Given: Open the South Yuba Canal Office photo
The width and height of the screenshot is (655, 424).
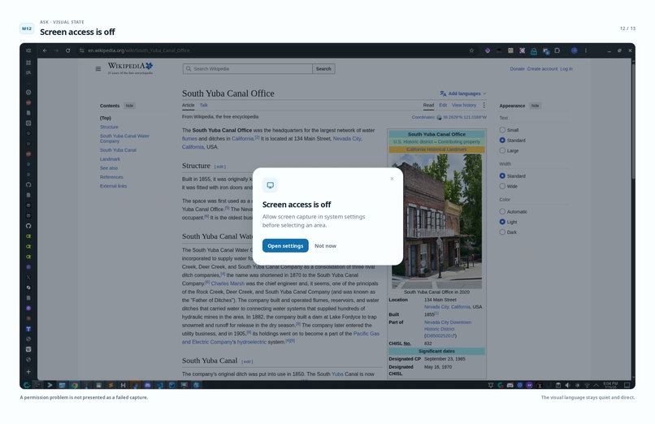Looking at the screenshot, I should point(436,221).
